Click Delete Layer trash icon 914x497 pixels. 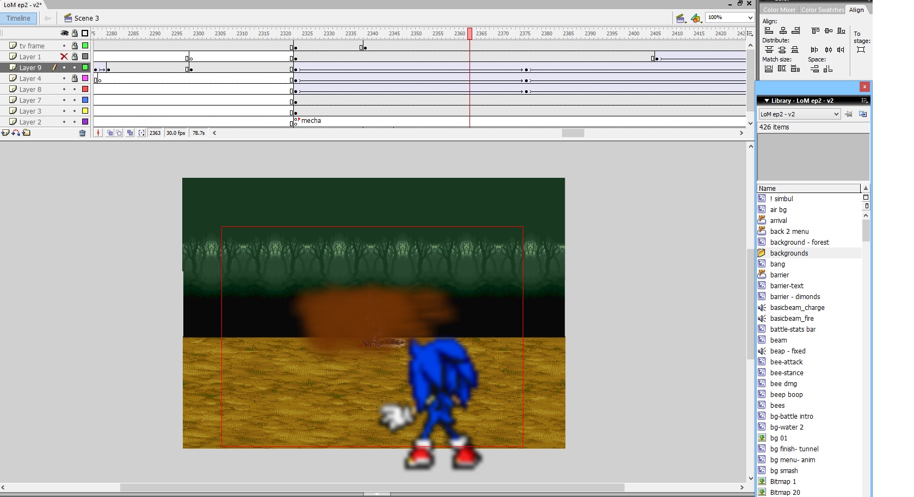click(83, 133)
